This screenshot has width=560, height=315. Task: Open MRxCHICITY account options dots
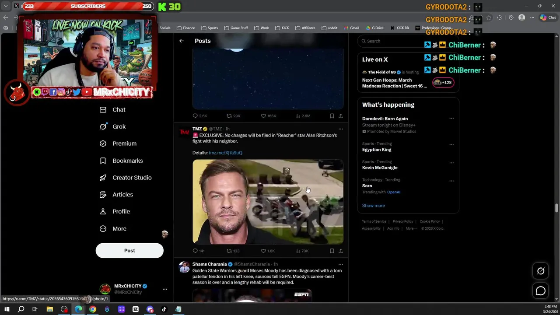[x=165, y=289]
